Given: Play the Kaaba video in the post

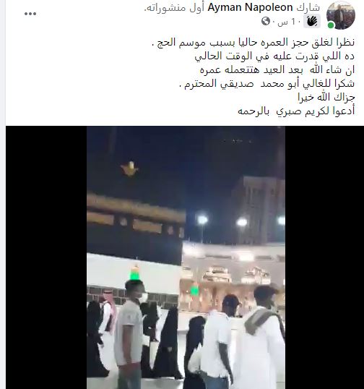Looking at the screenshot, I should (x=186, y=257).
